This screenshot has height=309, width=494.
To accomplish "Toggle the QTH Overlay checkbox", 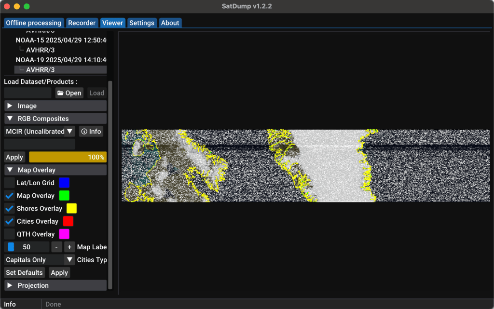I will 9,234.
